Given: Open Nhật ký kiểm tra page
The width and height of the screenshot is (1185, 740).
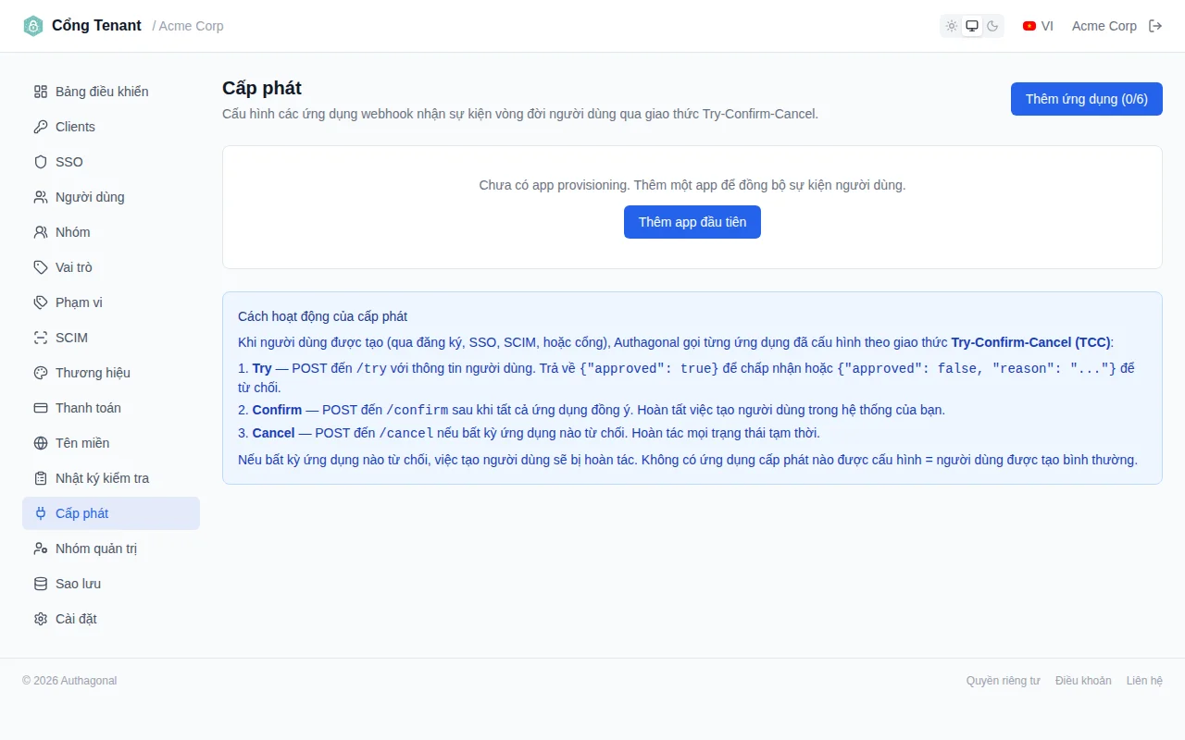Looking at the screenshot, I should click(111, 478).
